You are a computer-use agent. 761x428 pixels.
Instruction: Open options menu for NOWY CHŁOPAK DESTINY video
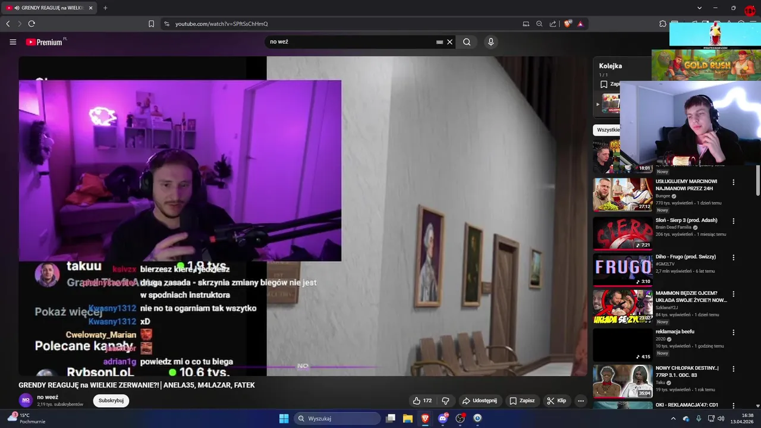733,369
